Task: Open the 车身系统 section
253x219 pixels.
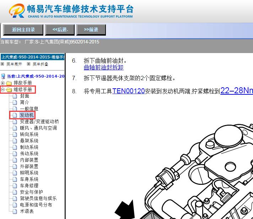Action: click(29, 179)
